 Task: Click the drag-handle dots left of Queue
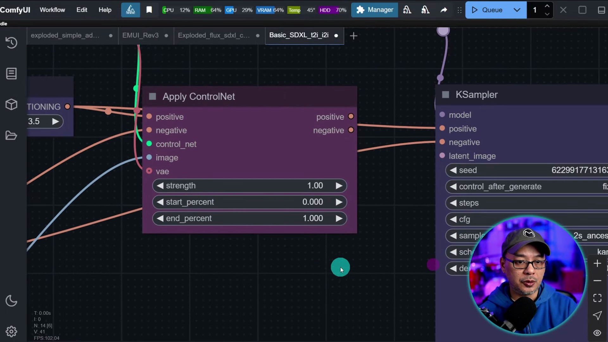tap(459, 10)
